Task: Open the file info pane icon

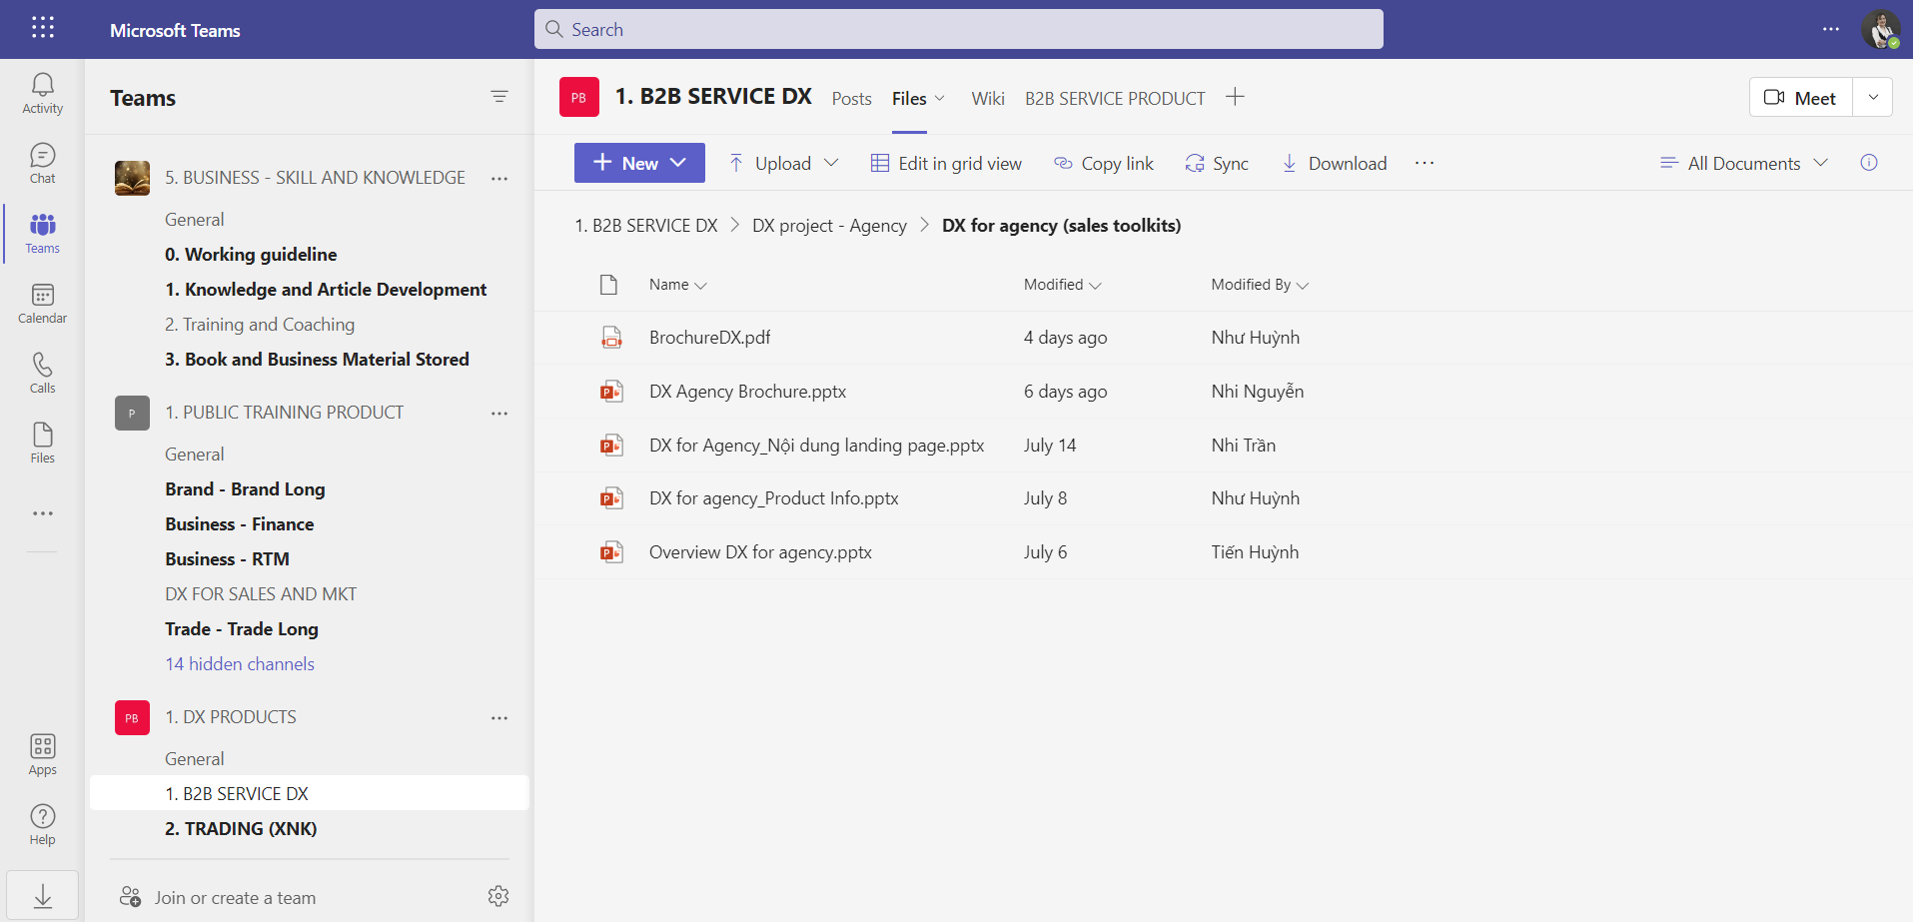Action: click(x=1868, y=163)
